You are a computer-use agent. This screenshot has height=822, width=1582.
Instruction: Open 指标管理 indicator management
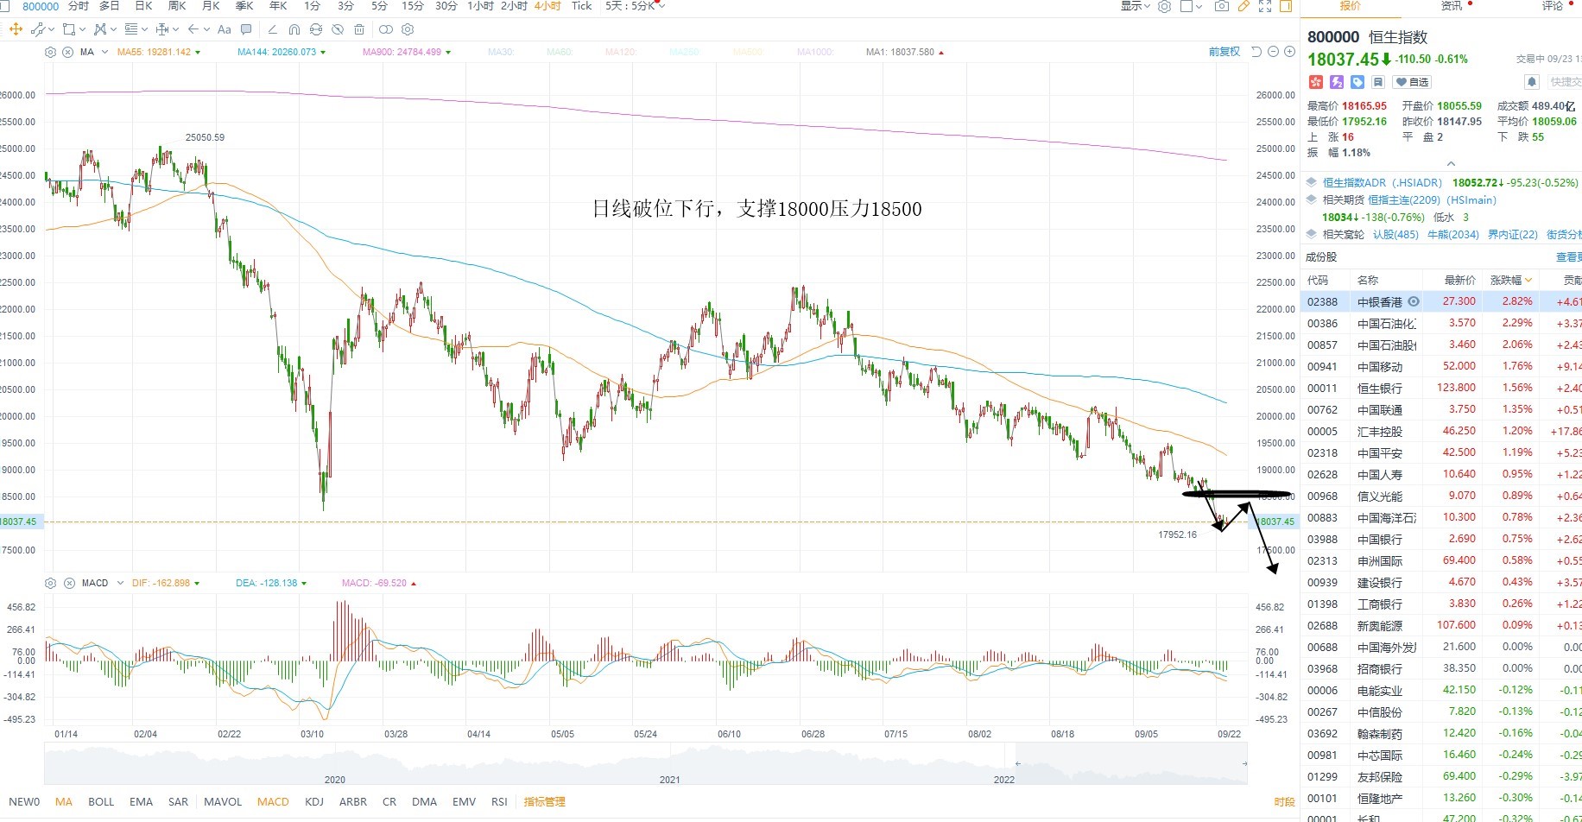(545, 801)
